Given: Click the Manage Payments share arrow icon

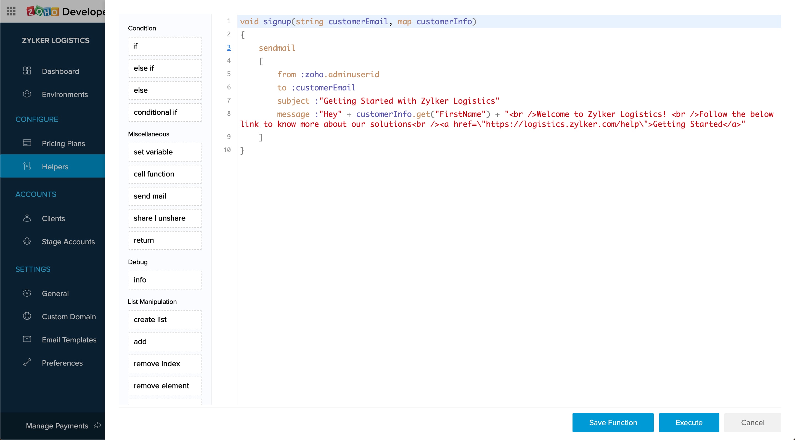Looking at the screenshot, I should [x=97, y=425].
